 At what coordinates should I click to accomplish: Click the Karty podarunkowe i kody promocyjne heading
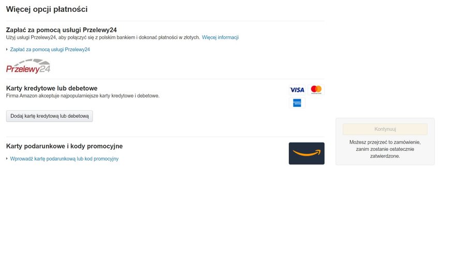(x=64, y=146)
